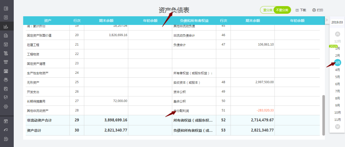The image size is (345, 147).
Task: Click the building icon in left sidebar
Action: tap(6, 35)
